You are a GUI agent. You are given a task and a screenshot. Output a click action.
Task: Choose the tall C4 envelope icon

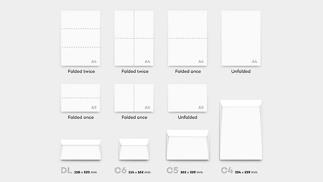point(241,130)
